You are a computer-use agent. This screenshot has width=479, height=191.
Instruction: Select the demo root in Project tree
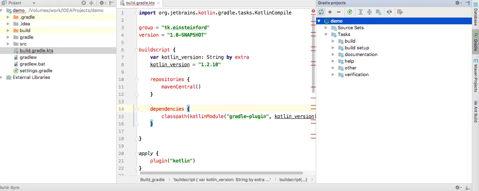pos(58,10)
